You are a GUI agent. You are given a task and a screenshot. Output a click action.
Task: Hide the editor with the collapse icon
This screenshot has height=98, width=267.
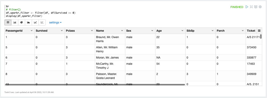[251, 7]
